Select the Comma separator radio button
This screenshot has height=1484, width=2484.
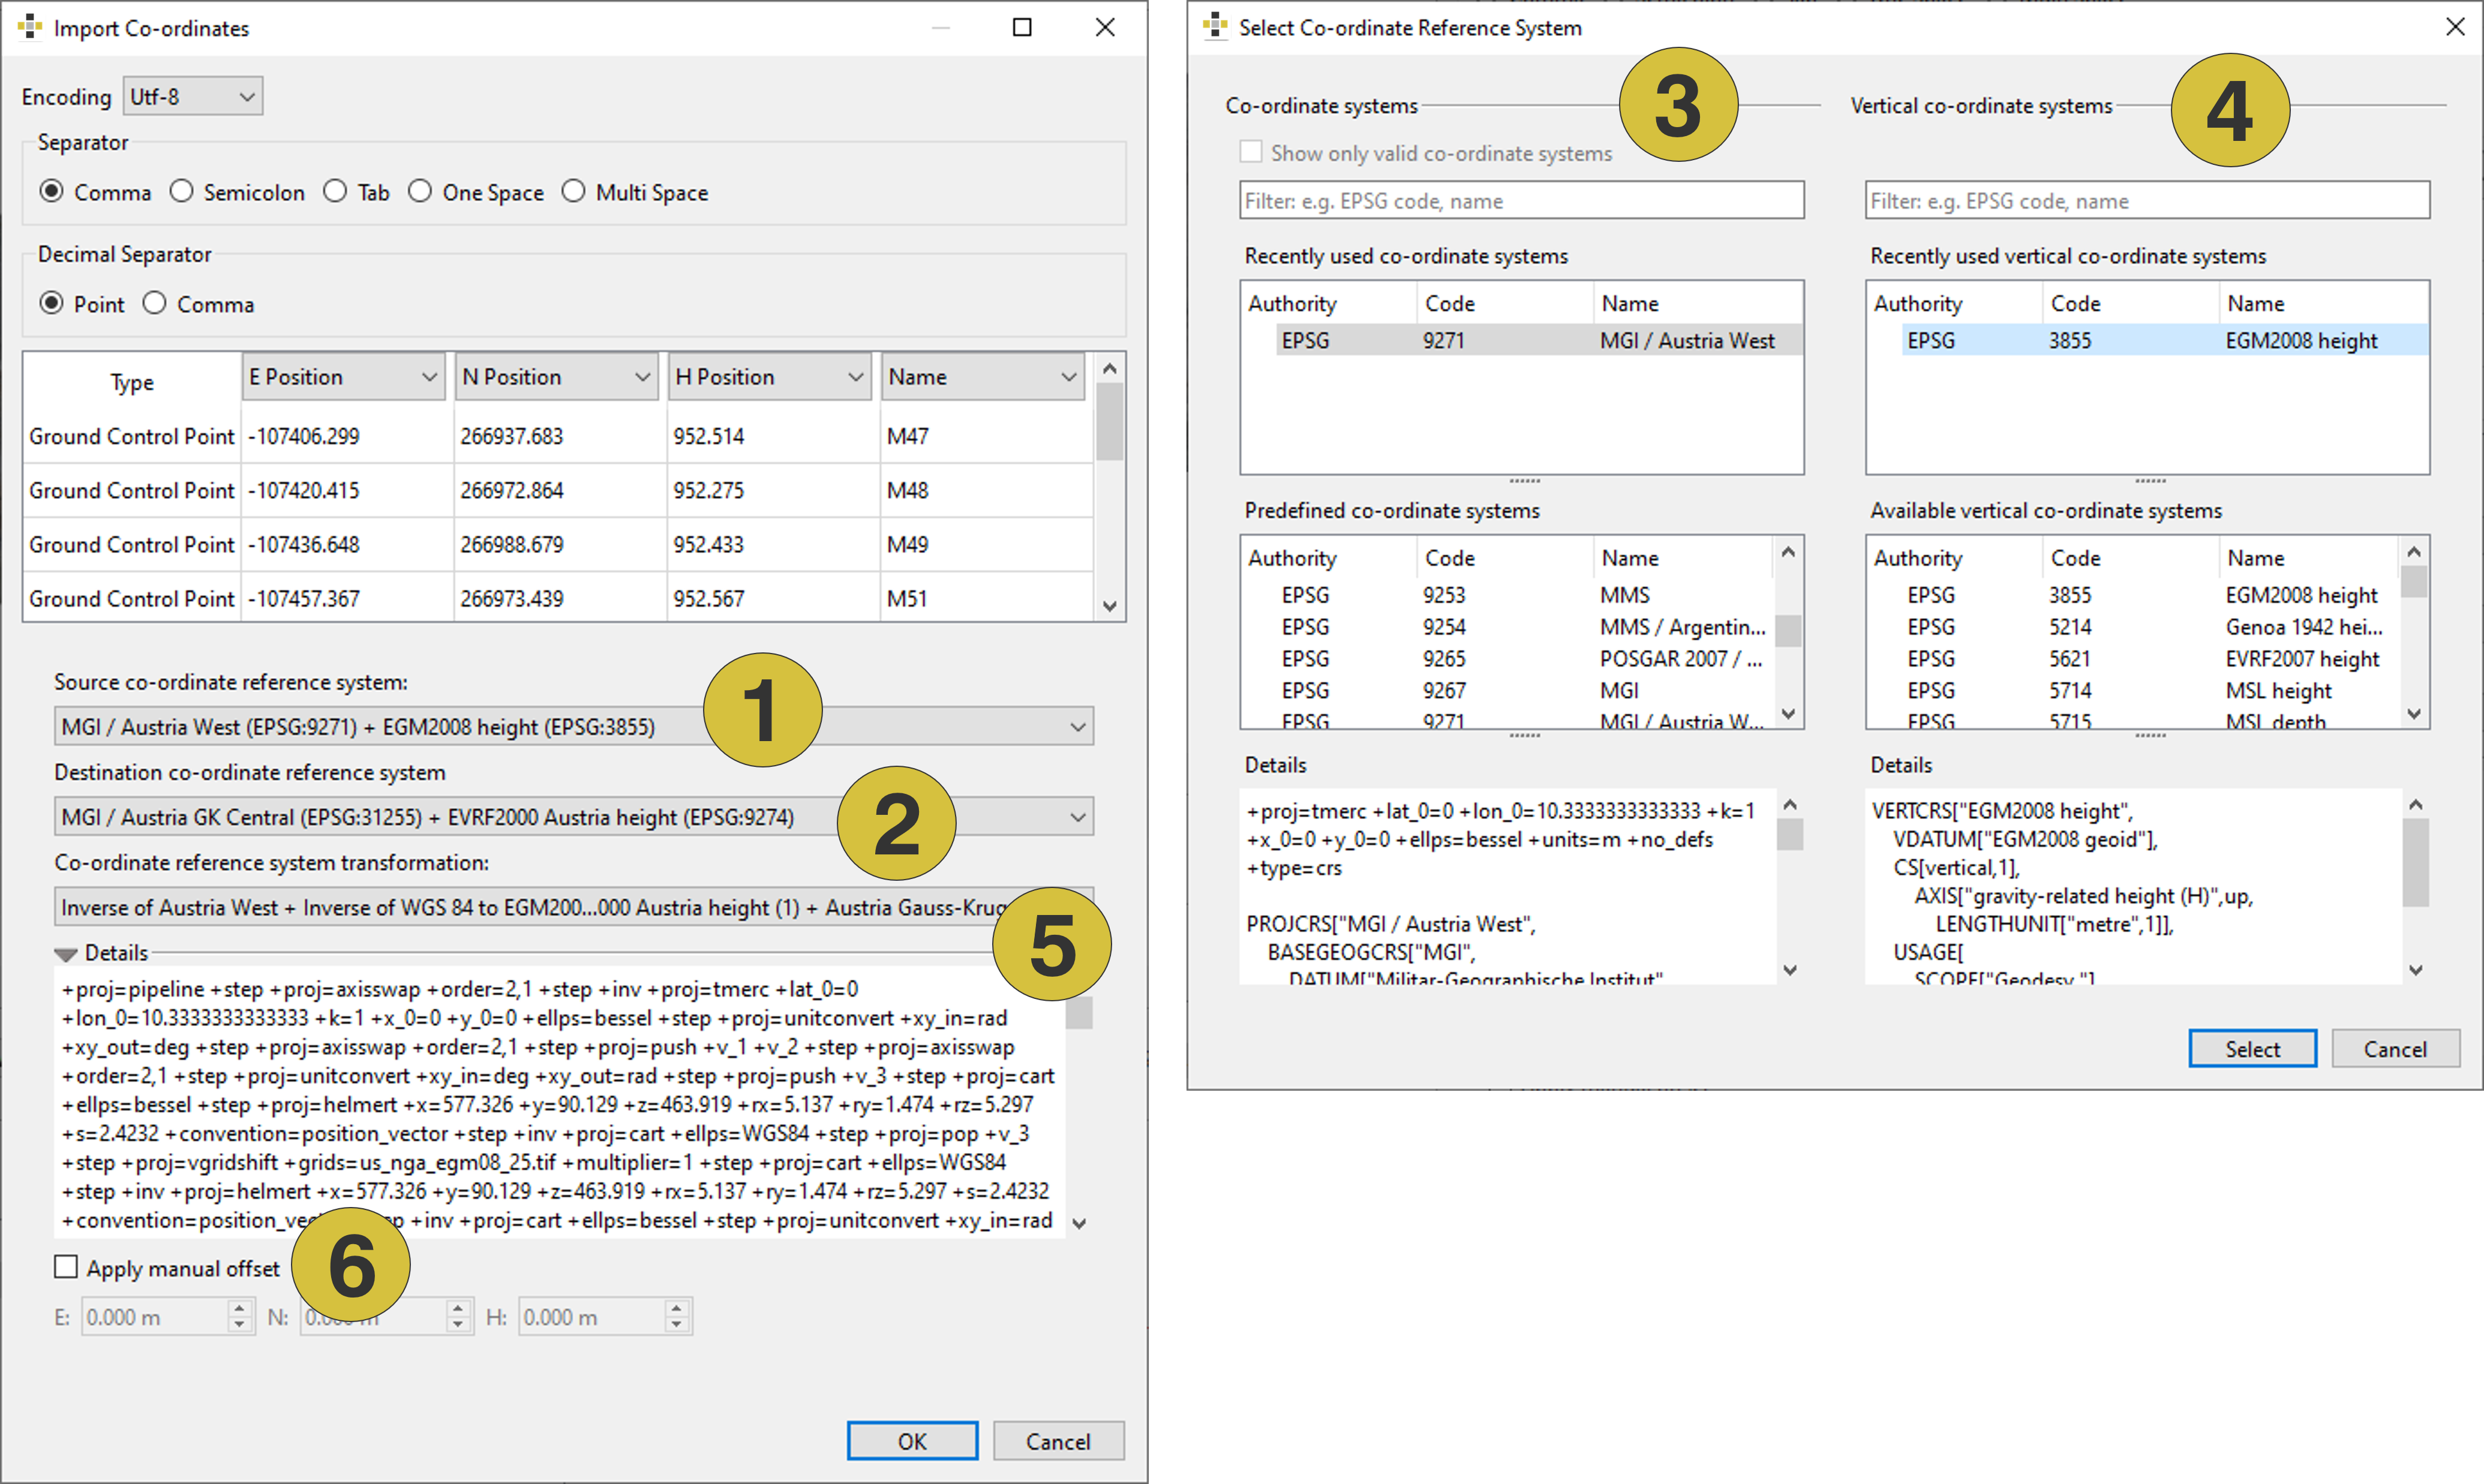[x=52, y=192]
